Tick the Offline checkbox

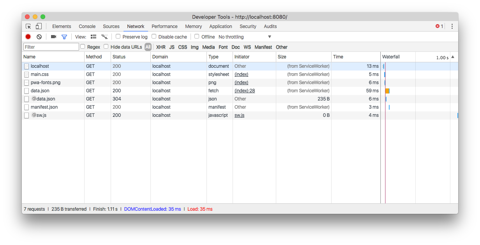click(197, 37)
